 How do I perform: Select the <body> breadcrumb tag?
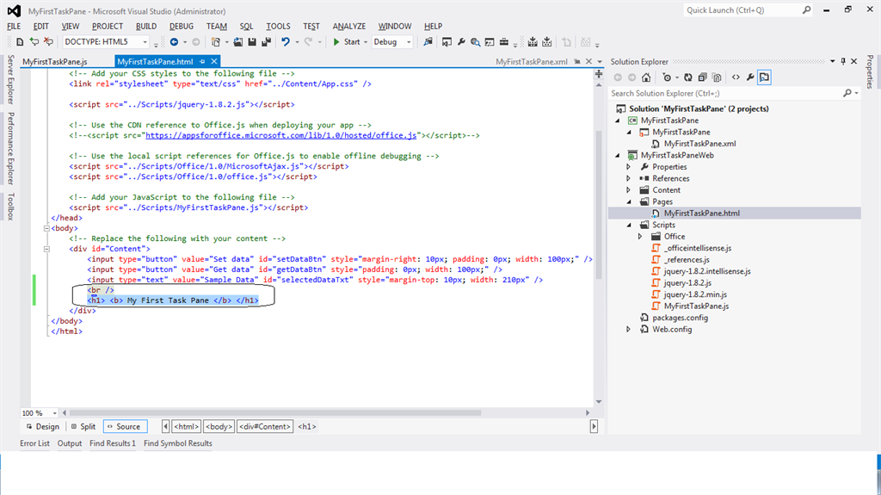click(x=219, y=426)
